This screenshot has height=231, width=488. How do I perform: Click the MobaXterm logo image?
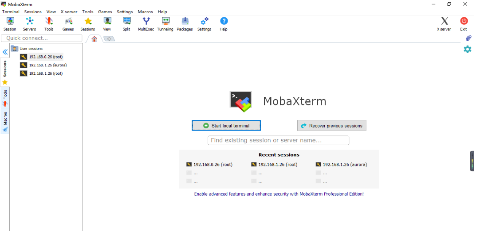click(x=240, y=101)
